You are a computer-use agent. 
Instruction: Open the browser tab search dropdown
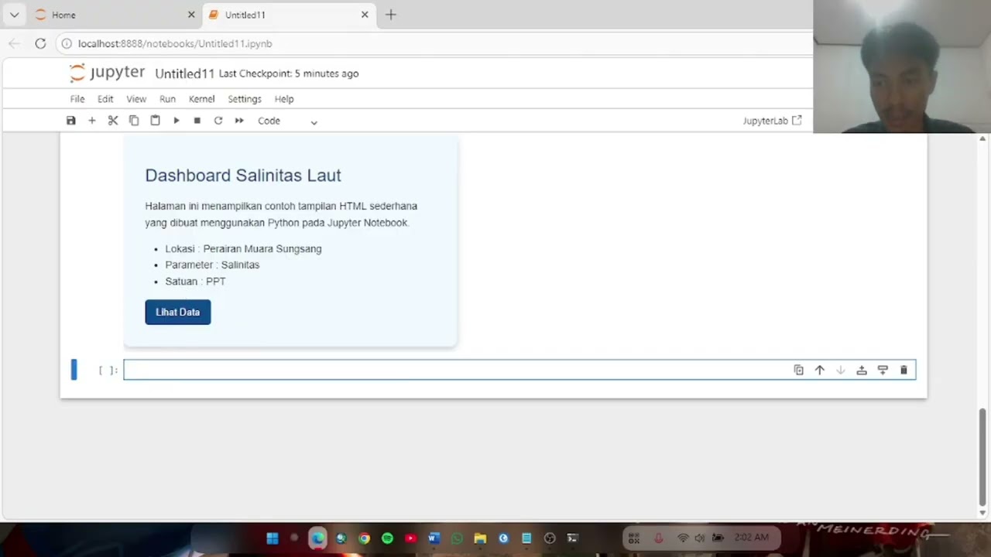14,15
